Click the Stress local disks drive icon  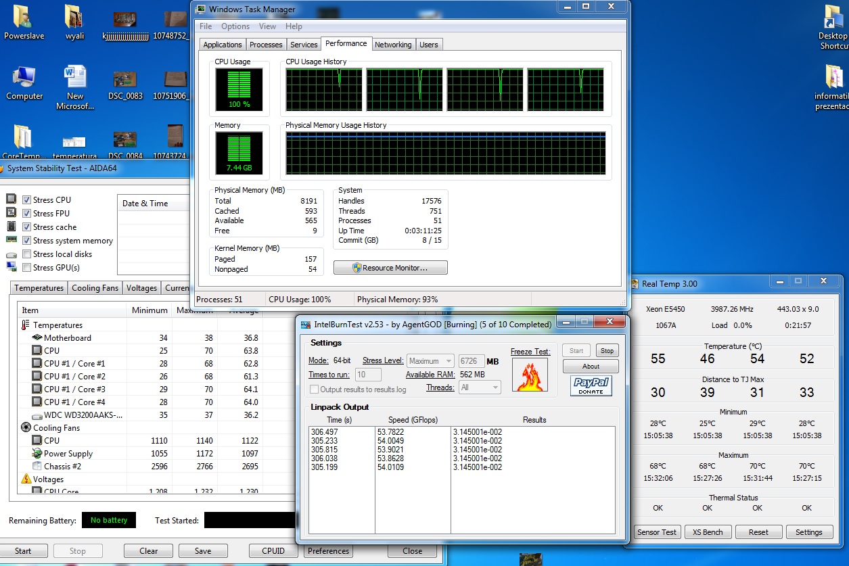click(11, 254)
